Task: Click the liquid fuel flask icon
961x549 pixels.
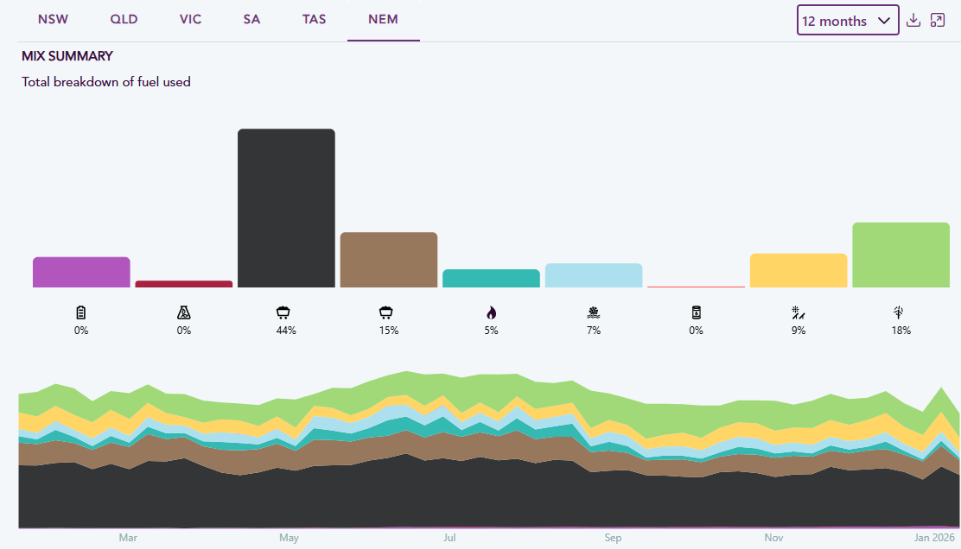Action: (183, 312)
